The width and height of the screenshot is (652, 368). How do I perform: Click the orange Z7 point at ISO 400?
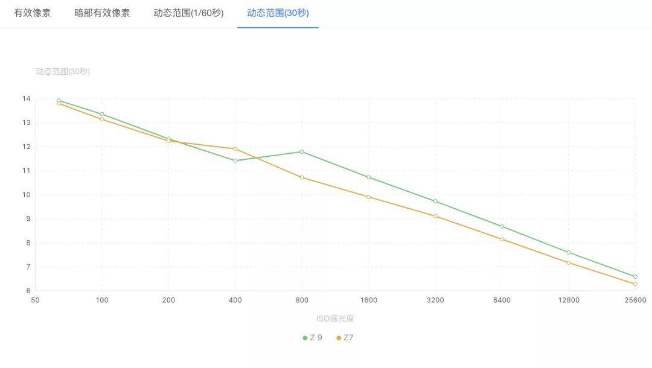[x=235, y=148]
